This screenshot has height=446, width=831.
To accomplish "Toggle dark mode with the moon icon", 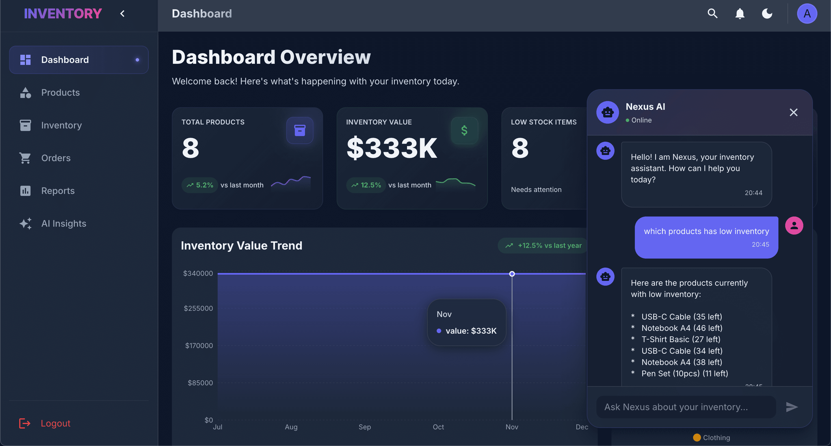I will 767,14.
